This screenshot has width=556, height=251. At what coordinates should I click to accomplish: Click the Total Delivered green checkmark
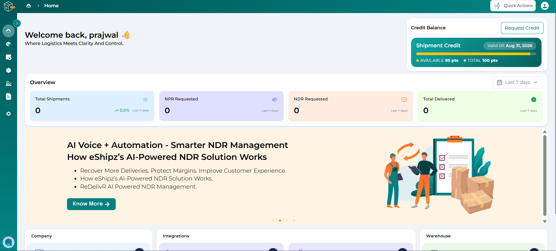[534, 100]
